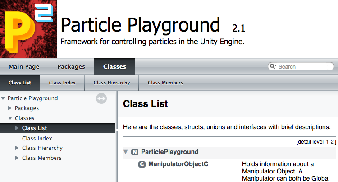Click the version number 2.1

click(238, 28)
